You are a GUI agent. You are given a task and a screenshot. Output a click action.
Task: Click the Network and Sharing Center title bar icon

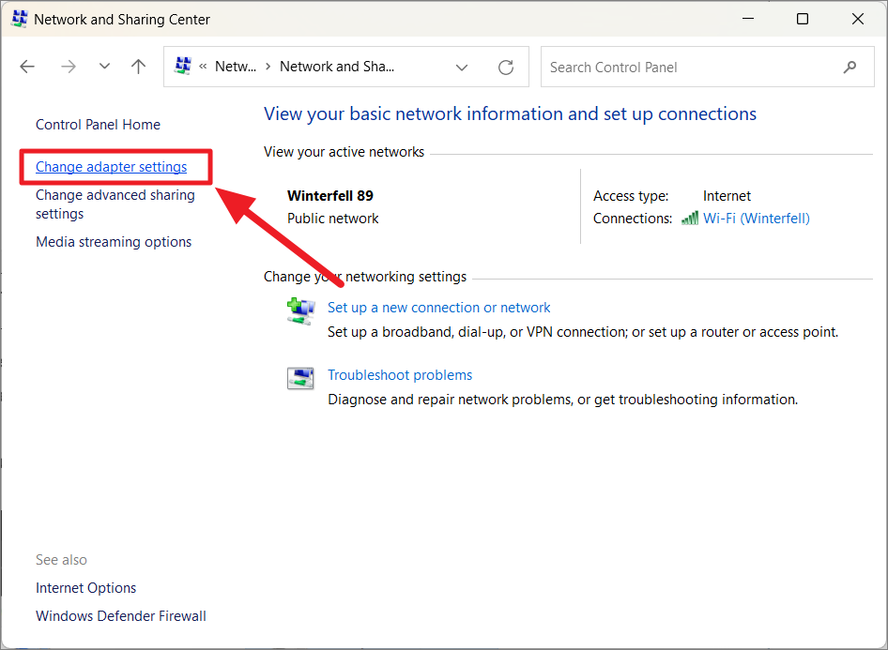19,18
